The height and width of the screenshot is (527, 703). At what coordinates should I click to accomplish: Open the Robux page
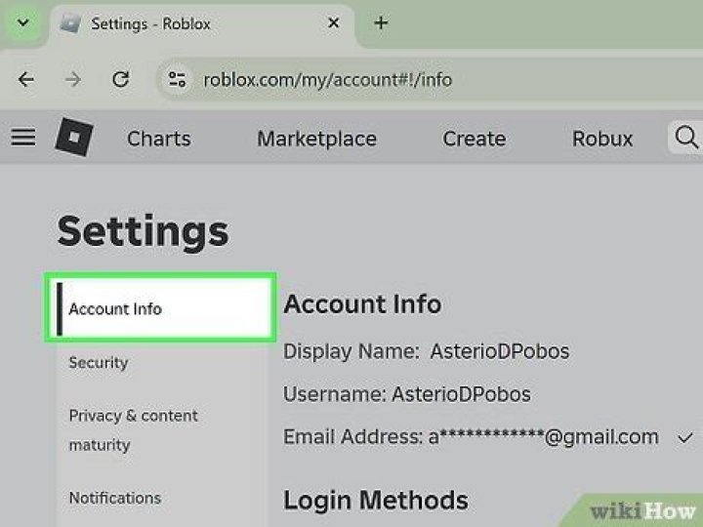coord(602,139)
